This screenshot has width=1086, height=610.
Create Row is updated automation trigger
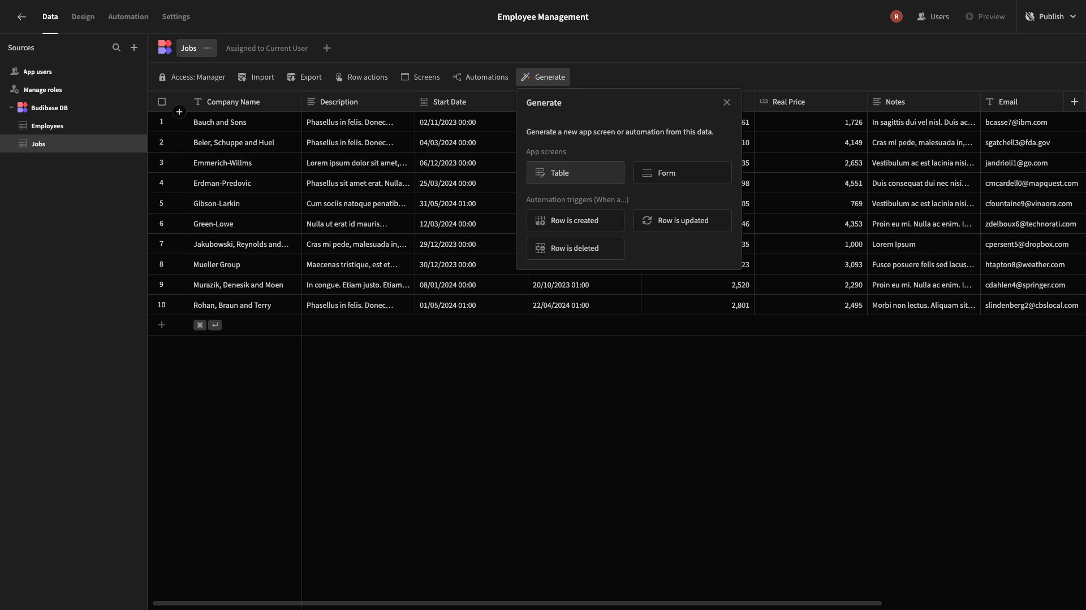tap(683, 220)
